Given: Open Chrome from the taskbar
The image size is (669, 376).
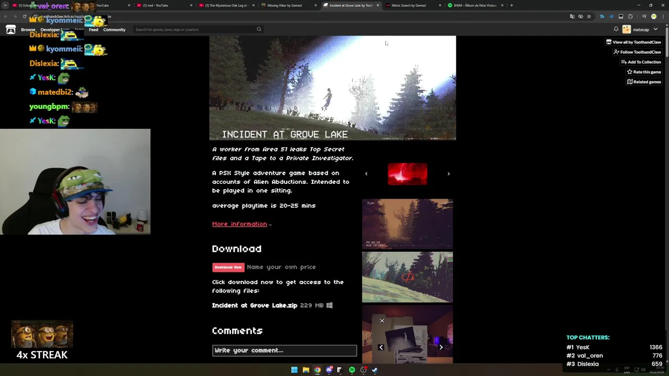Looking at the screenshot, I should [x=317, y=370].
